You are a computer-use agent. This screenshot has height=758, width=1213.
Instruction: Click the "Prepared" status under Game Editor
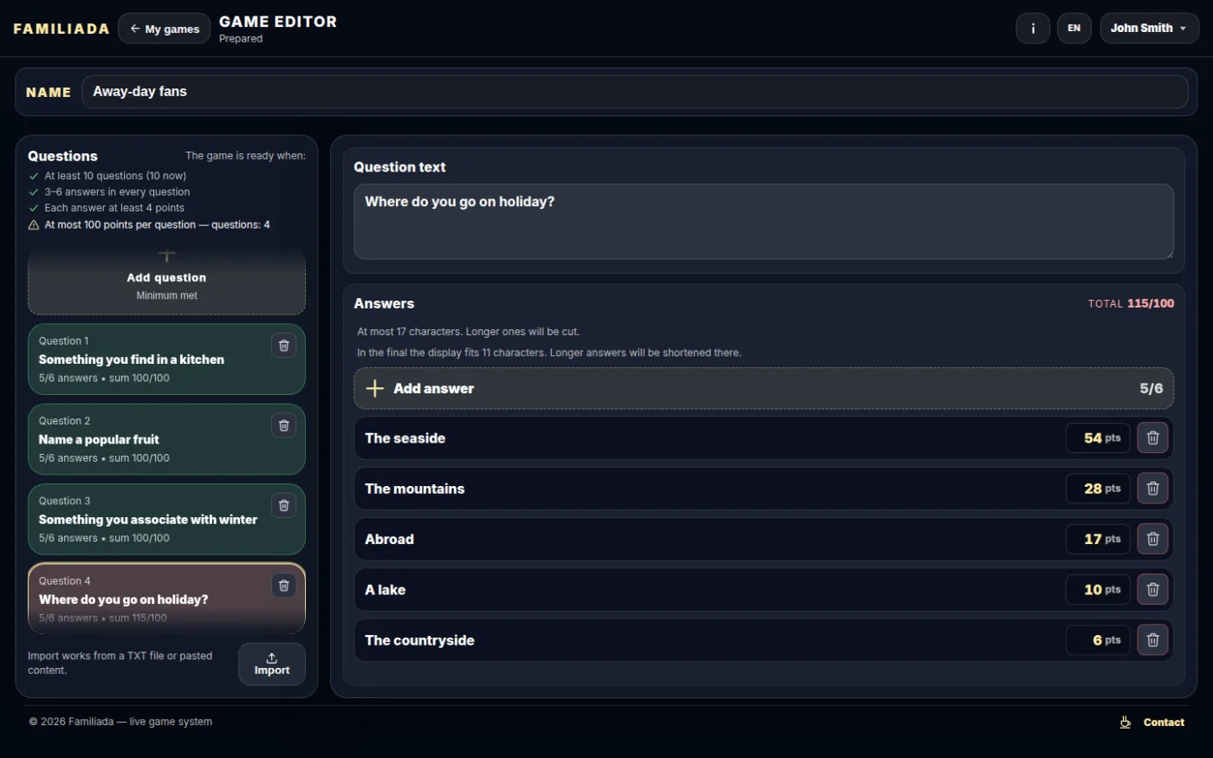click(241, 39)
